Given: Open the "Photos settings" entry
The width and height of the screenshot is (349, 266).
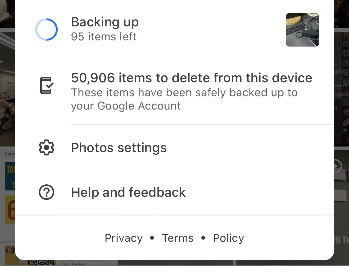Looking at the screenshot, I should click(x=119, y=148).
